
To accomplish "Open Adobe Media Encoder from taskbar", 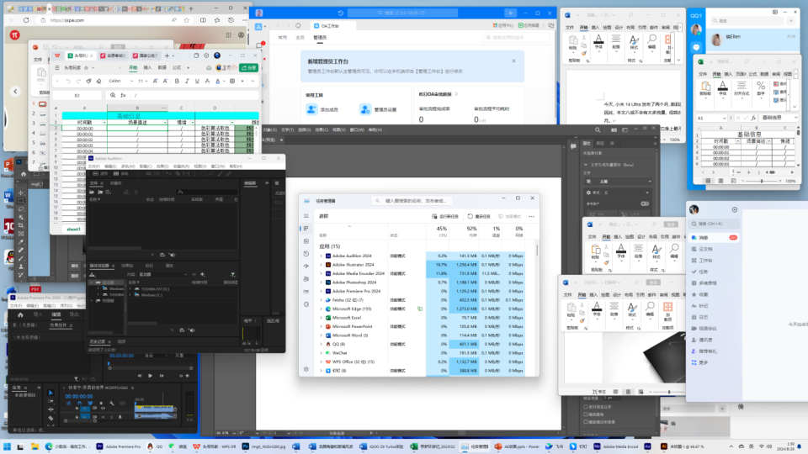I will 615,446.
